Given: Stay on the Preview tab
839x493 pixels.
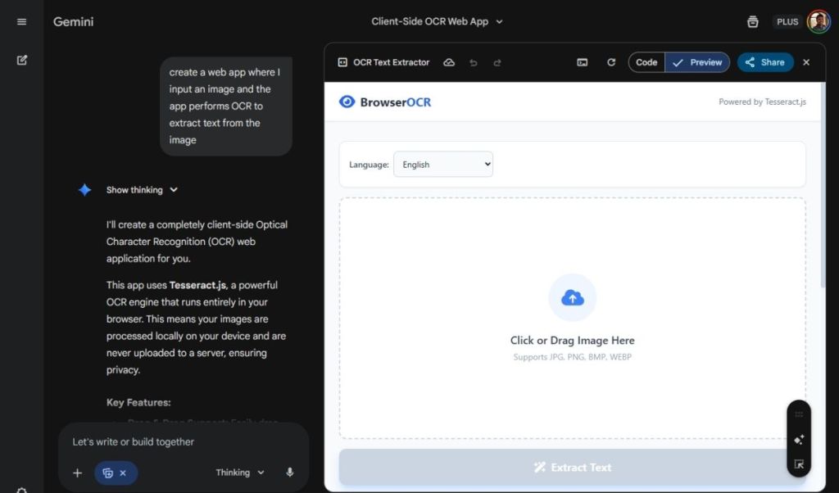Looking at the screenshot, I should 697,62.
